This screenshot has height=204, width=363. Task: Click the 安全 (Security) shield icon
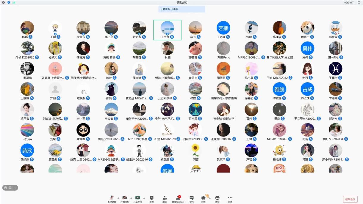[x=151, y=198]
